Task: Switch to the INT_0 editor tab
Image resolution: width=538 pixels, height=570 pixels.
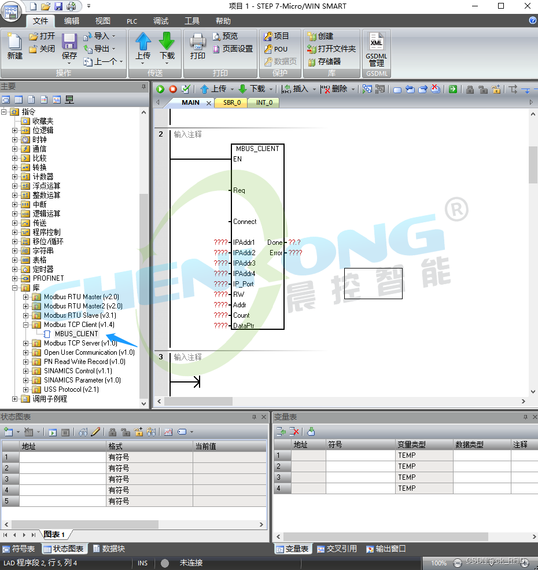Action: pyautogui.click(x=264, y=102)
